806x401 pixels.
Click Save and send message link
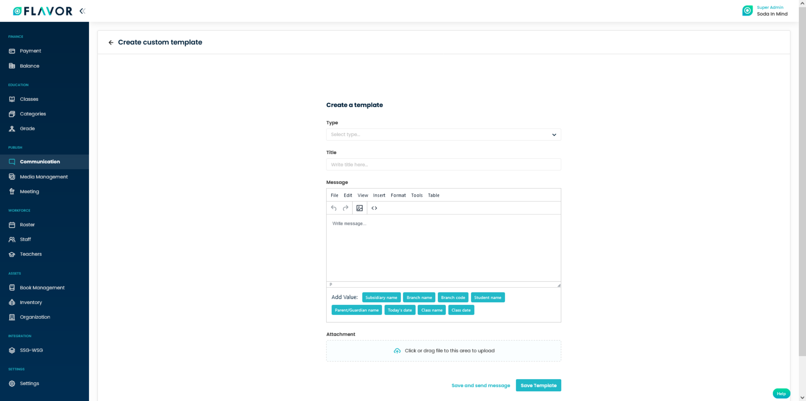[481, 385]
